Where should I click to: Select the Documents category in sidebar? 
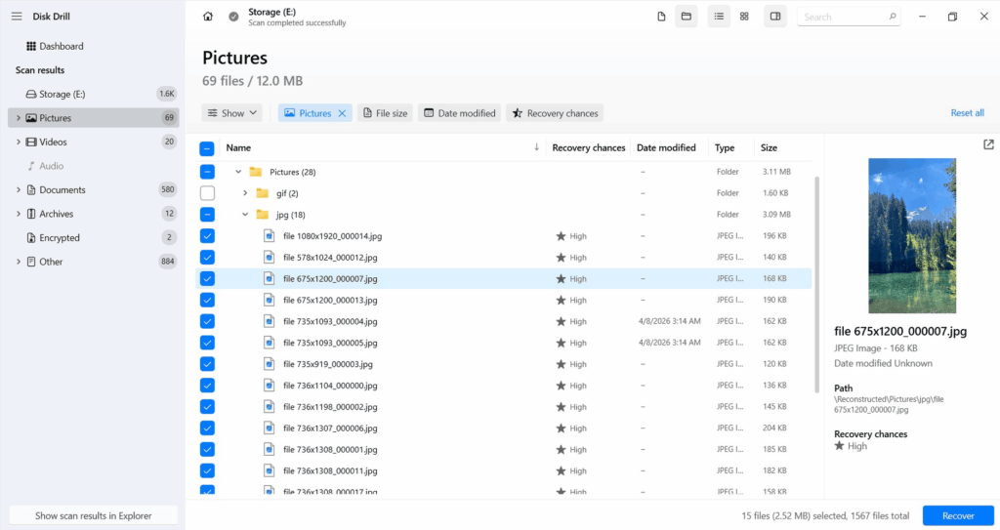[93, 189]
